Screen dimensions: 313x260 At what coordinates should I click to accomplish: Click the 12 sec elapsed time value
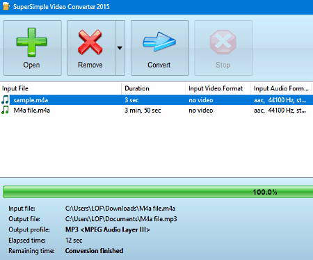[74, 241]
